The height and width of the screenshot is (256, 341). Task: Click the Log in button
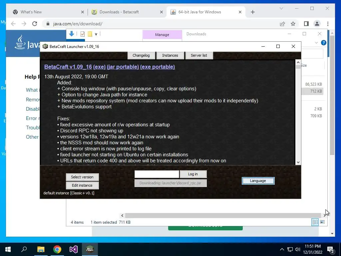coord(193,174)
